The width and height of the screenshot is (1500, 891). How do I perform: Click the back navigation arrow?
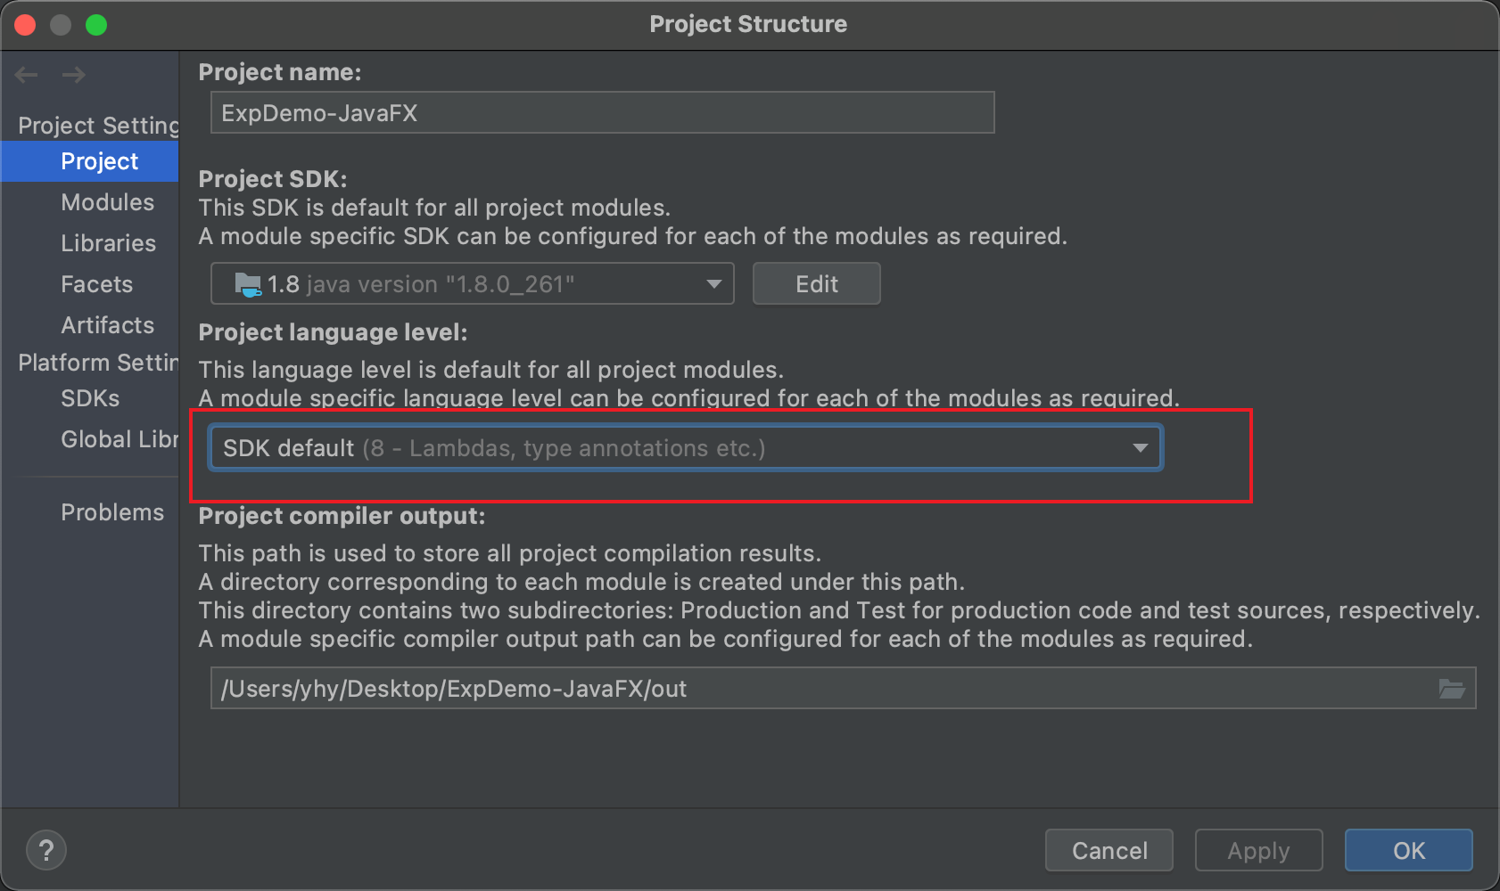coord(27,75)
